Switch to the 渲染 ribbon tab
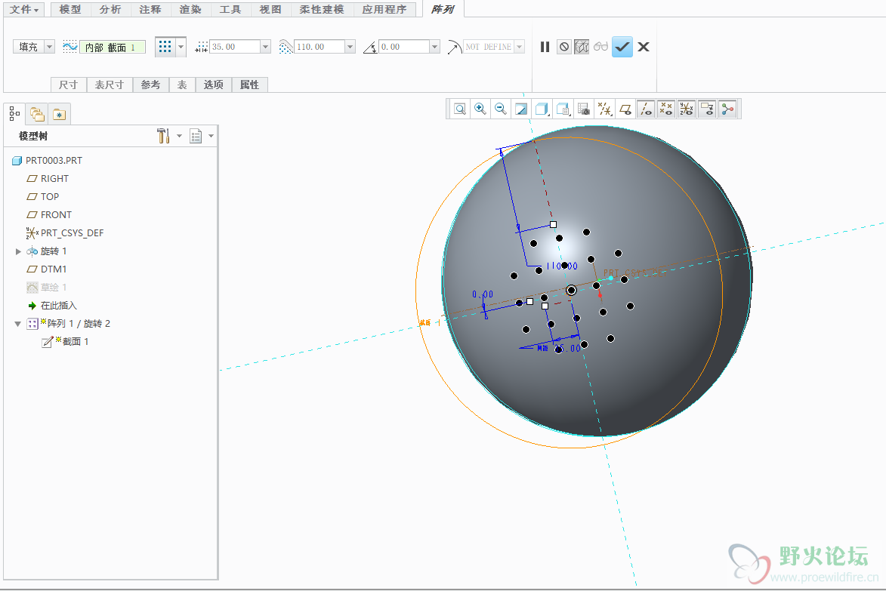Viewport: 886px width, 591px height. 190,10
